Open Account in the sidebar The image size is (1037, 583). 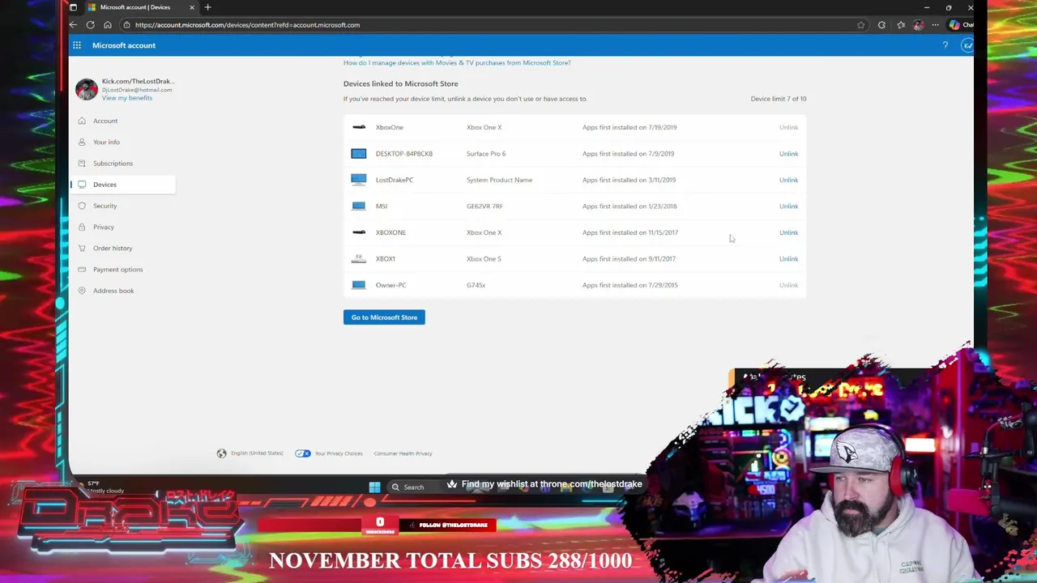(x=105, y=121)
